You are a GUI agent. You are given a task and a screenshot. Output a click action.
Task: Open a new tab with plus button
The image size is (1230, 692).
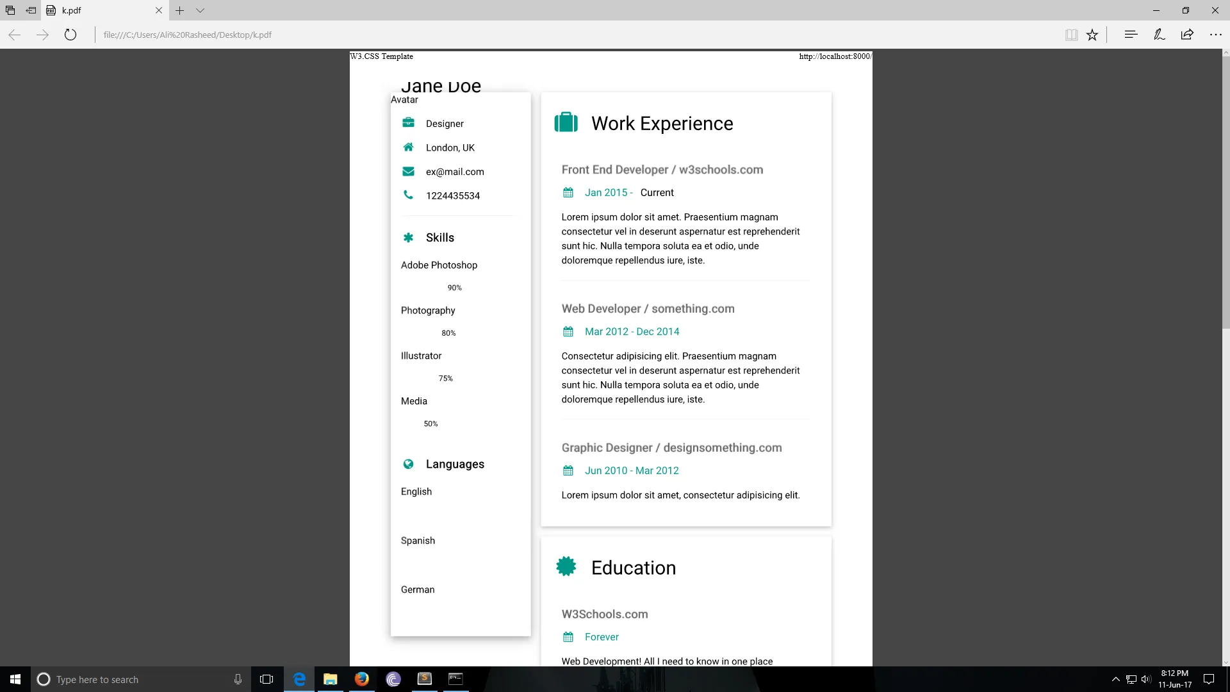(180, 10)
